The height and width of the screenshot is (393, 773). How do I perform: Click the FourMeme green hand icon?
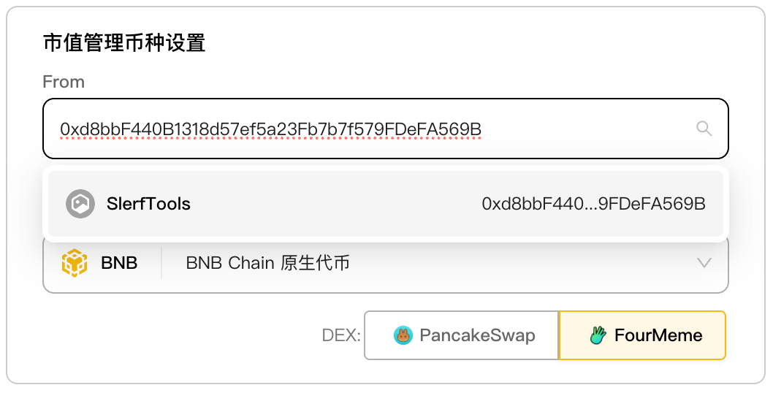pyautogui.click(x=598, y=335)
